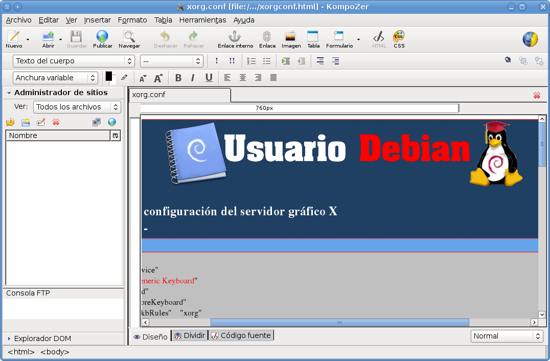Open the Formulario dropdown arrow
The width and height of the screenshot is (550, 361).
tap(358, 39)
